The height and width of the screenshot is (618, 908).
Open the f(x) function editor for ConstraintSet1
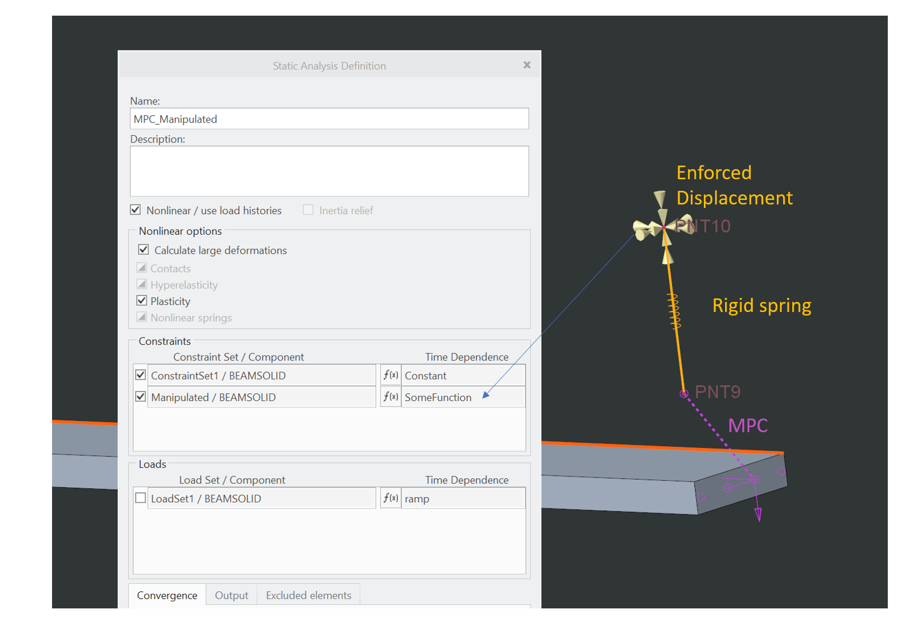(x=390, y=375)
